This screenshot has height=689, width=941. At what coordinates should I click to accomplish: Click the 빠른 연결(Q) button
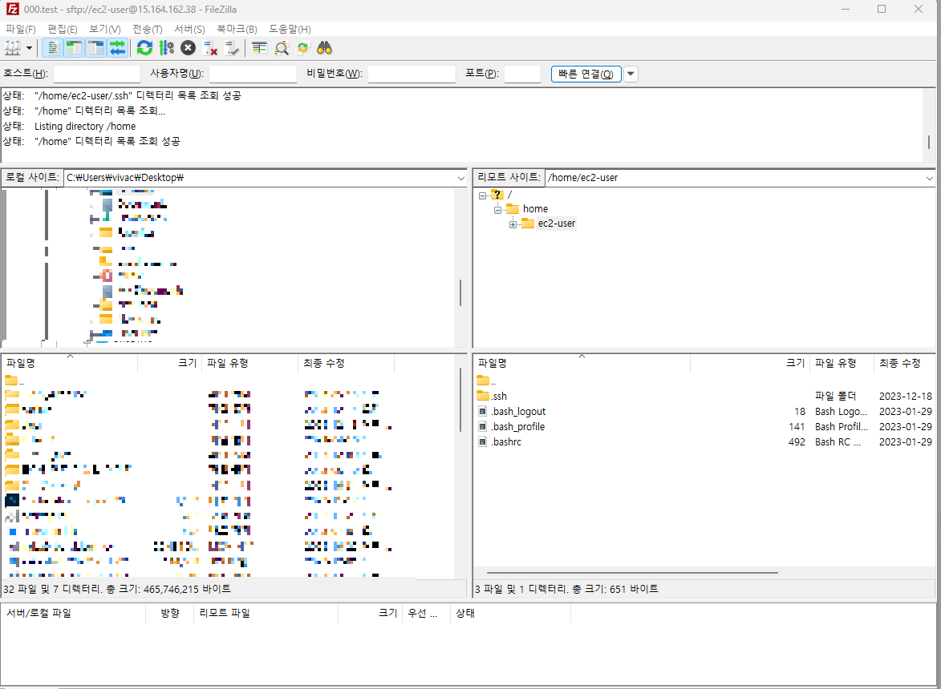[585, 74]
